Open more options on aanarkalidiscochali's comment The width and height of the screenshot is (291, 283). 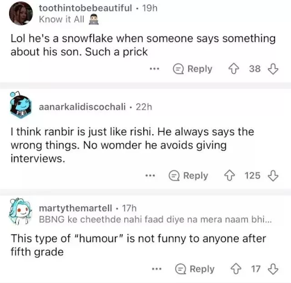(150, 176)
